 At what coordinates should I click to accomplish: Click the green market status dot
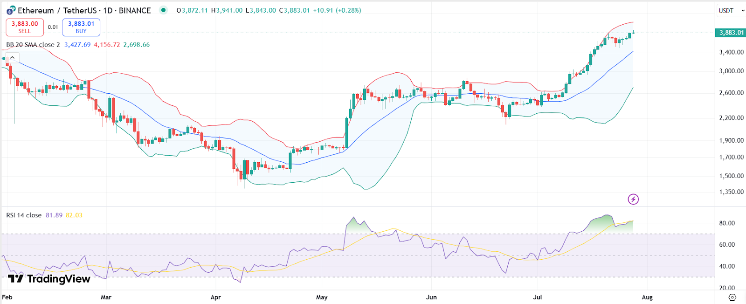(x=163, y=10)
